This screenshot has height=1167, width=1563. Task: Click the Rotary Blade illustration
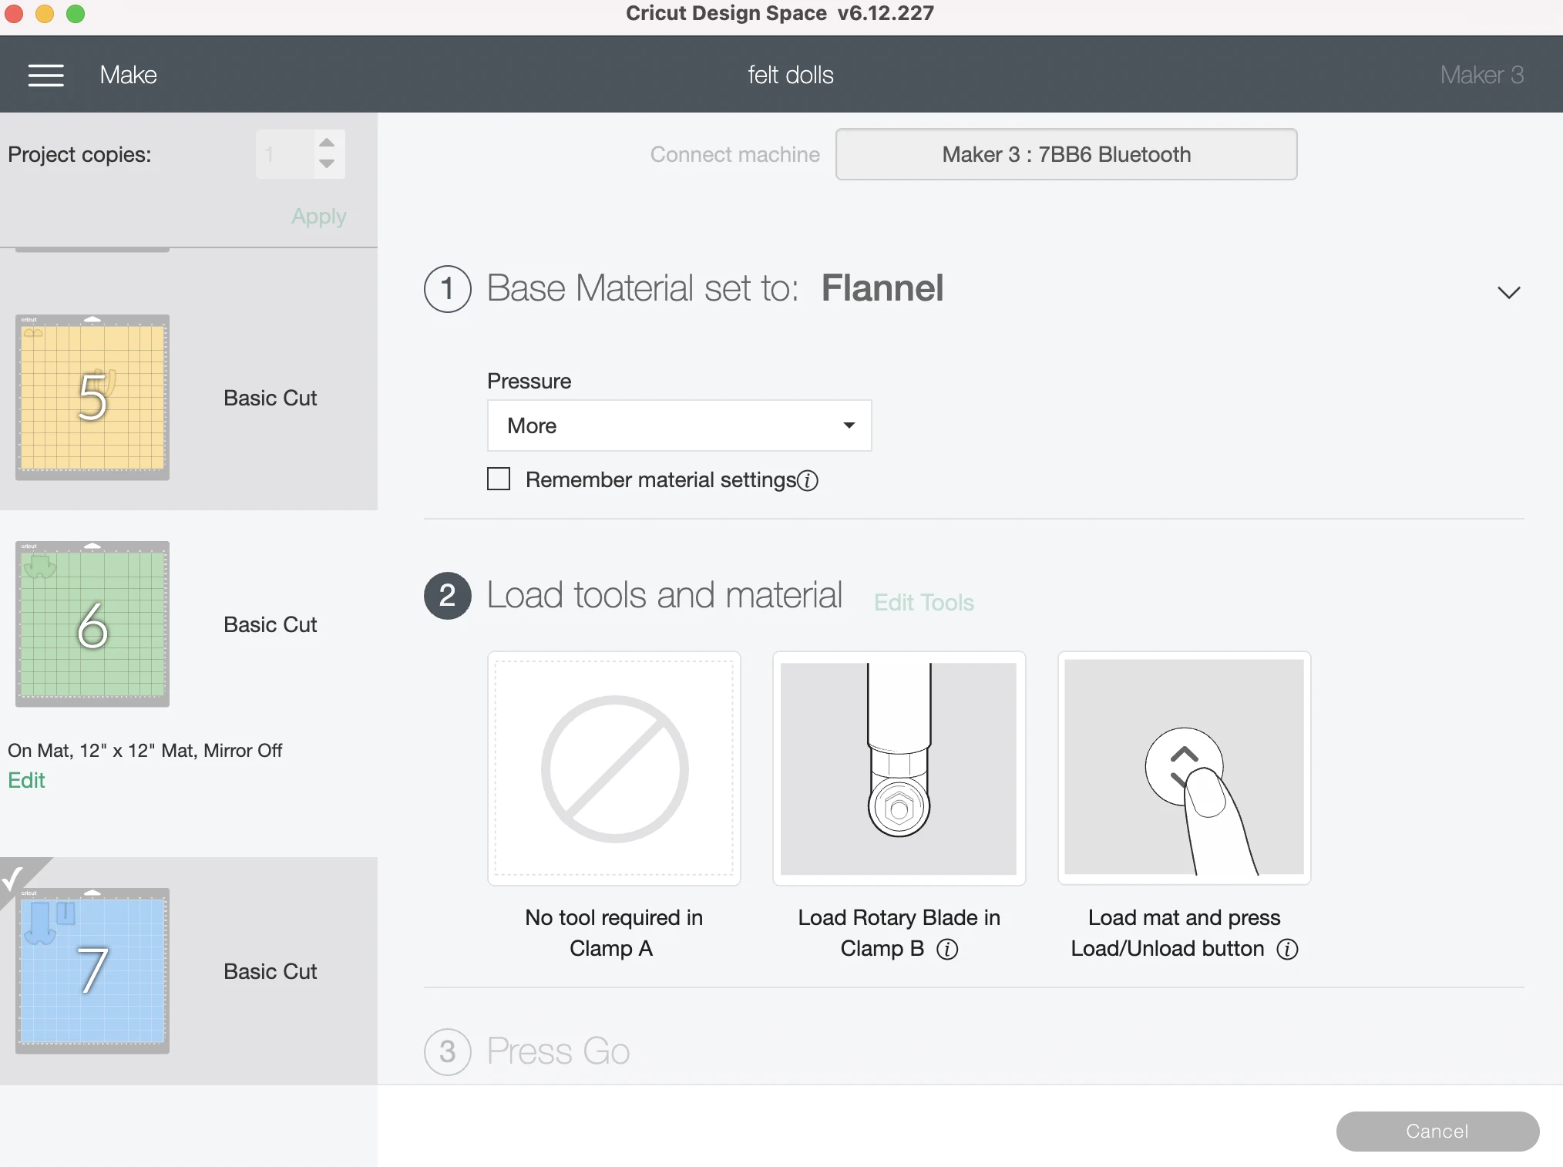(899, 768)
